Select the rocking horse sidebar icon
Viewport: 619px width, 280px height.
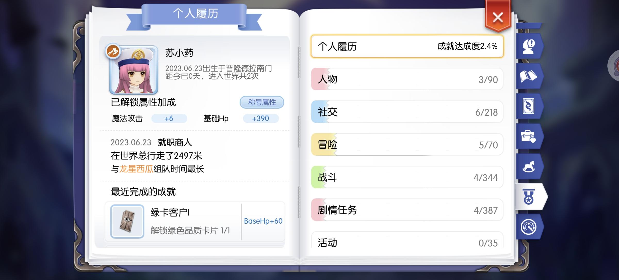pyautogui.click(x=529, y=167)
